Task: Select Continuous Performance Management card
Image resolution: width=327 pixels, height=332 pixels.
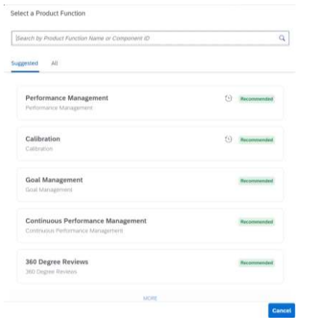Action: (x=150, y=226)
